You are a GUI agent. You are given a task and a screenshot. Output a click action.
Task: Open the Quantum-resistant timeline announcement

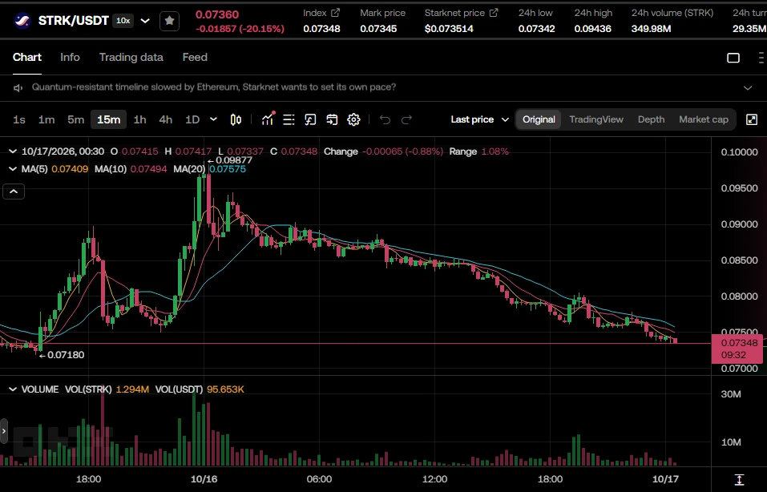coord(214,87)
